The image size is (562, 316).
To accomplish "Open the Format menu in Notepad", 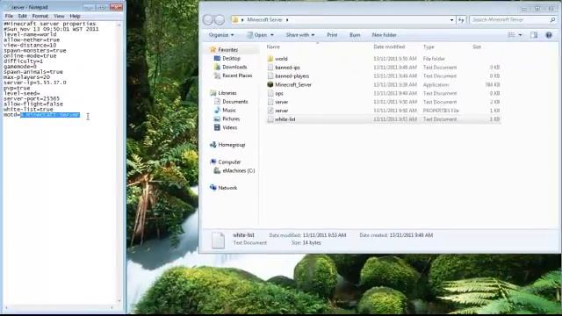I will tap(40, 16).
